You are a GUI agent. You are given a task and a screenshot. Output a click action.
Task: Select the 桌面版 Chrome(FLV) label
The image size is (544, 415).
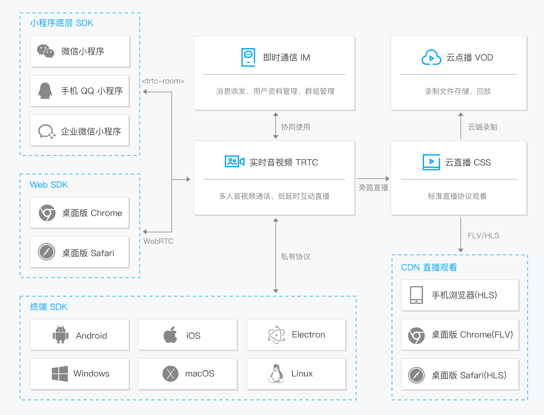(x=472, y=334)
